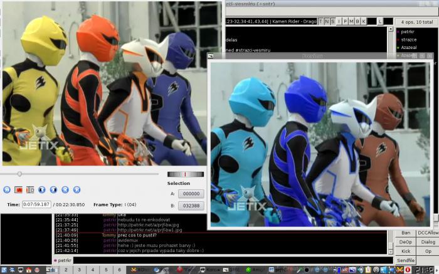
Task: Toggle channel mode K in XChat
Action: pyautogui.click(x=364, y=21)
